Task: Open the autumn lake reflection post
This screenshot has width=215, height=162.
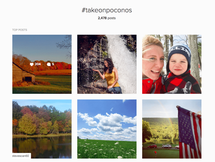Action: point(42,129)
